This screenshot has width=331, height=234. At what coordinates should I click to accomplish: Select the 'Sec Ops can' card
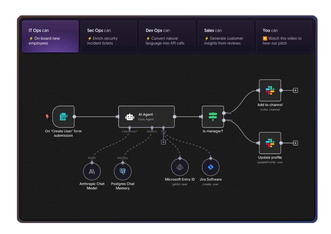coord(109,36)
